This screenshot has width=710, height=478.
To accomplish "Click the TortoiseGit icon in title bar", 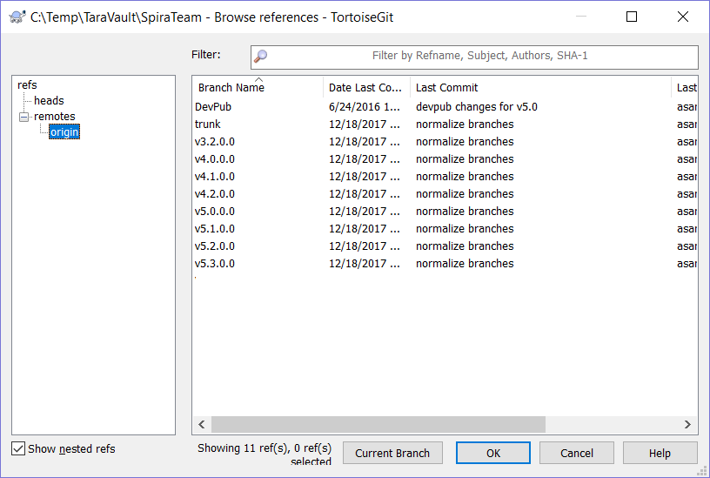I will [17, 17].
